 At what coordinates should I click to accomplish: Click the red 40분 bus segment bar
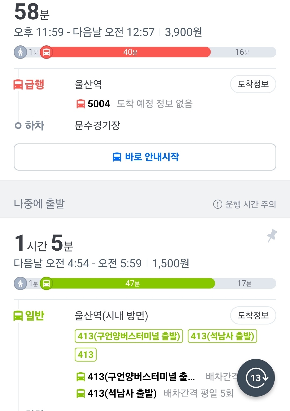pos(130,52)
